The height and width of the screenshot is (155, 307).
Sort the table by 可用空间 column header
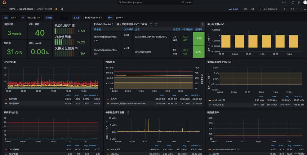187,29
